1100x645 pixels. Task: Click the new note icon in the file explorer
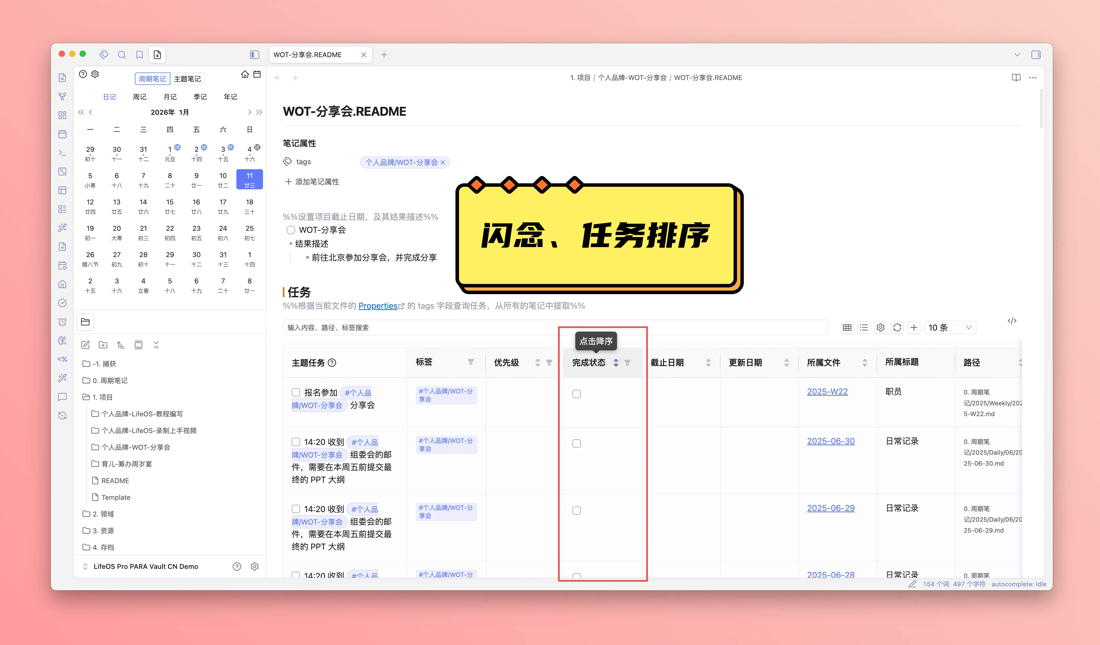tap(86, 345)
